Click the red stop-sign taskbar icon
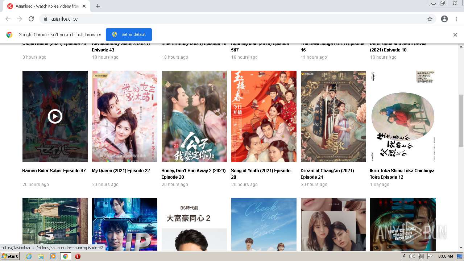 [x=78, y=256]
